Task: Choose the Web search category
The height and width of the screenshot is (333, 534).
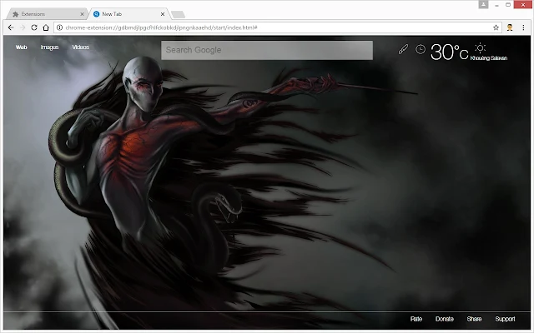Action: pos(21,47)
